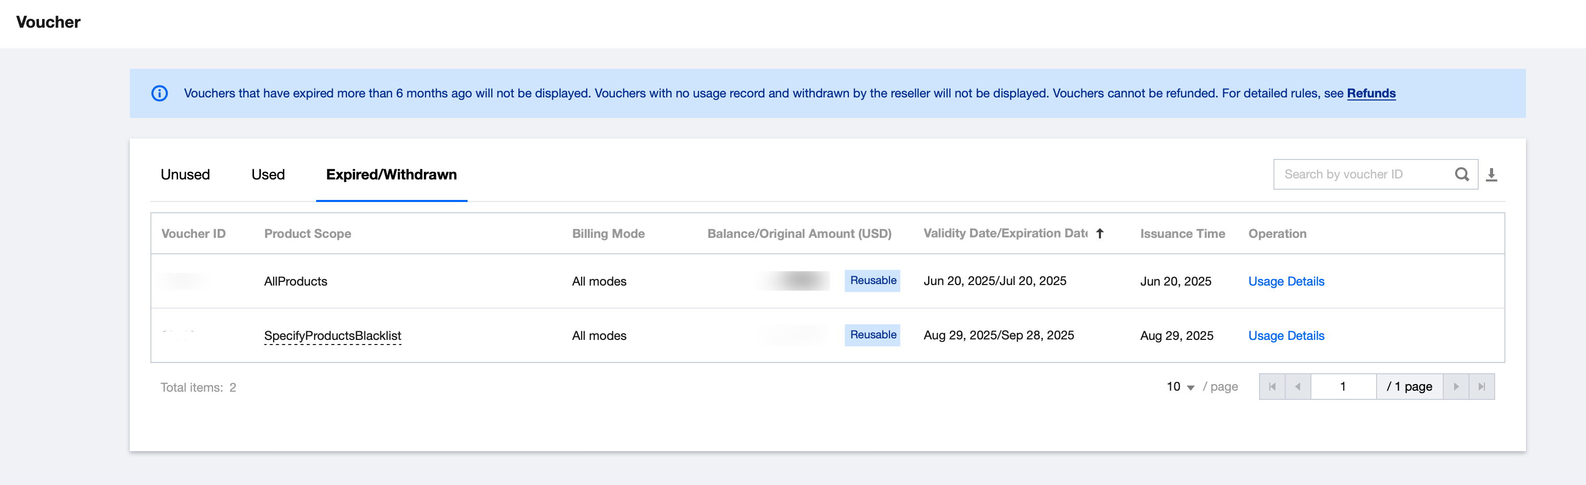Click the SpecifyProductsBlacklist product scope text
The image size is (1586, 485).
[333, 336]
